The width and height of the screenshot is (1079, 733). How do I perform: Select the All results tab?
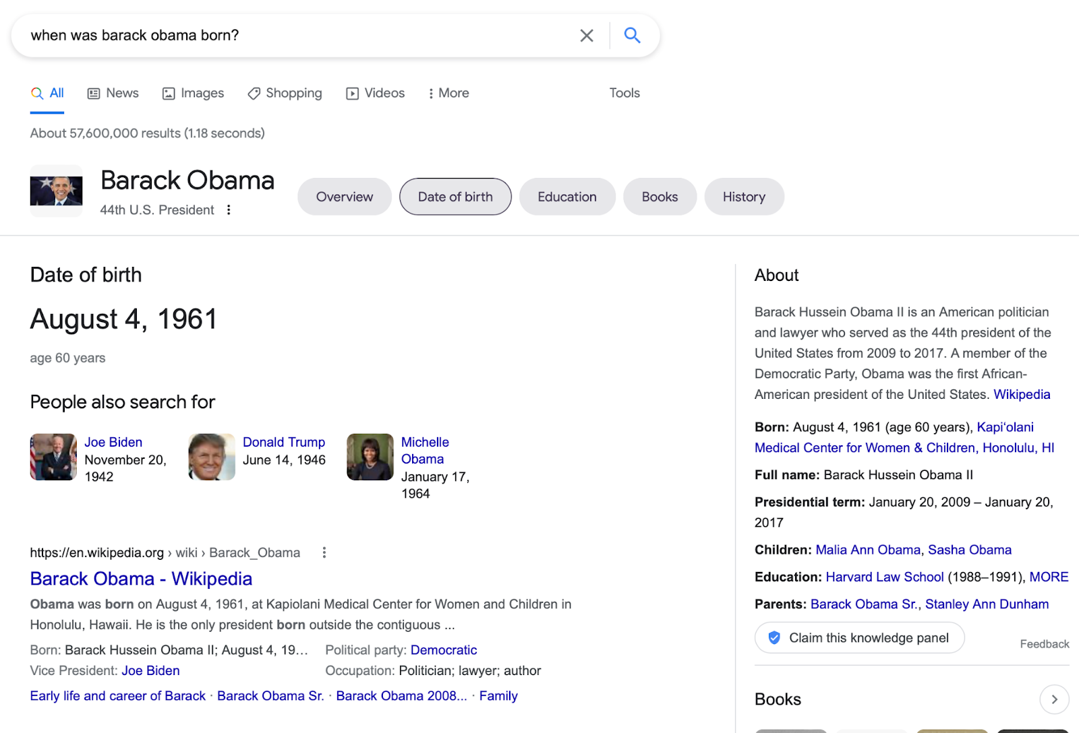(47, 93)
